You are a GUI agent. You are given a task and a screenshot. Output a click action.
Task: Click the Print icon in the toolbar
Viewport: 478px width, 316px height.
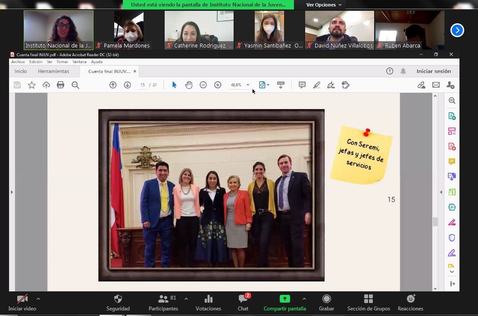click(x=60, y=85)
